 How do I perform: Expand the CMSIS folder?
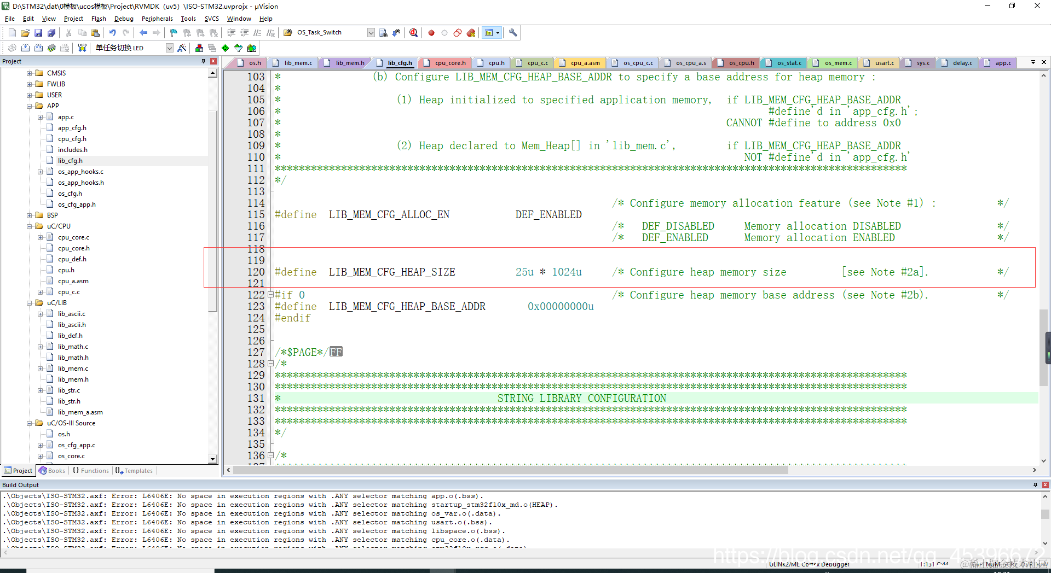click(29, 73)
